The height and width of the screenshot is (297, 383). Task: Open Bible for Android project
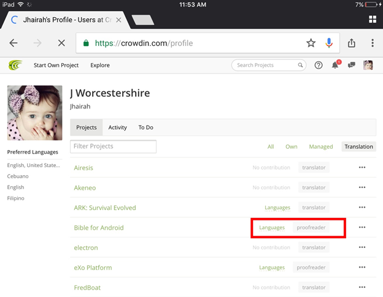click(99, 228)
